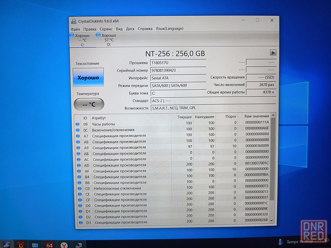This screenshot has height=248, width=331.
Task: Click status dot of row A7
Action: 78,136
